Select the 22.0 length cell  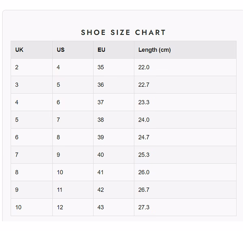144,67
